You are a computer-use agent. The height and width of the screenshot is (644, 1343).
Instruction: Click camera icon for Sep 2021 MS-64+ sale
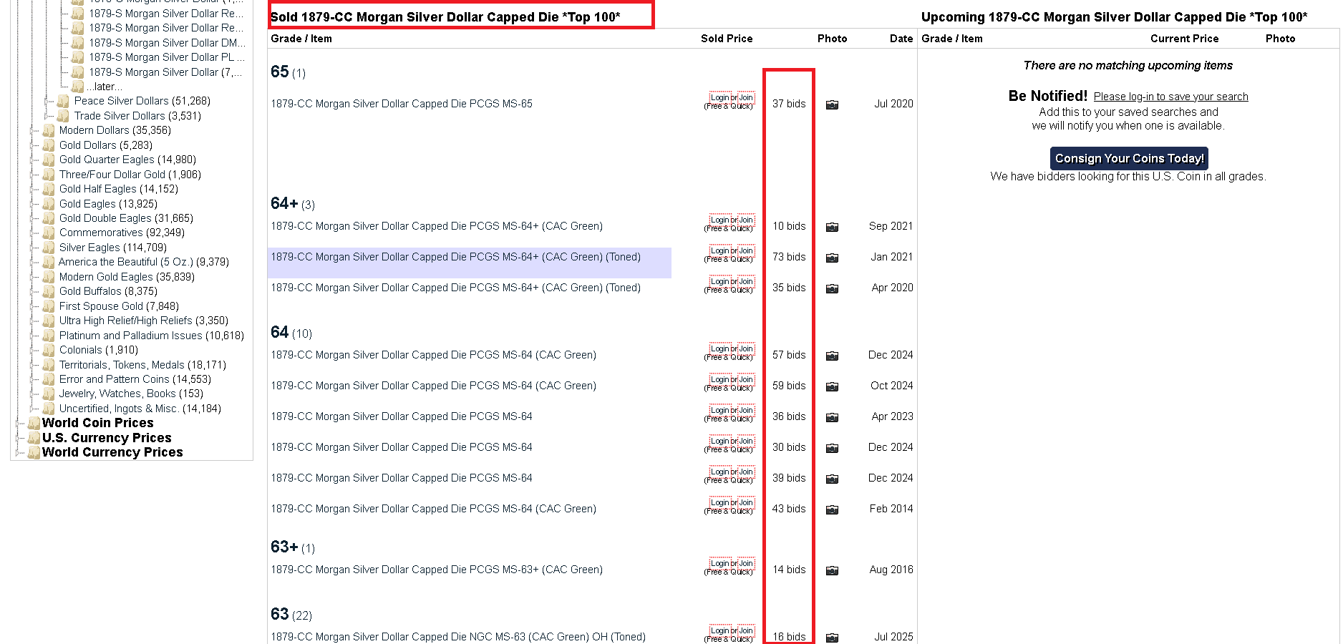coord(832,227)
